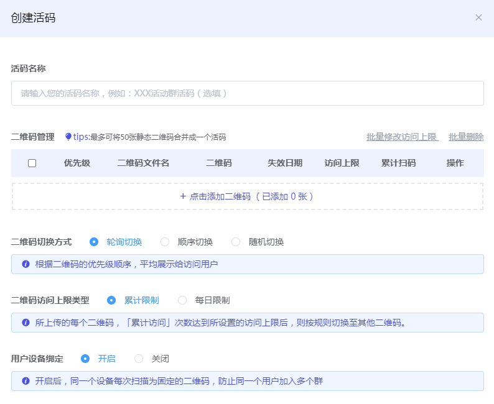The image size is (494, 404).
Task: Click the 累计扫码 column header
Action: tap(399, 163)
